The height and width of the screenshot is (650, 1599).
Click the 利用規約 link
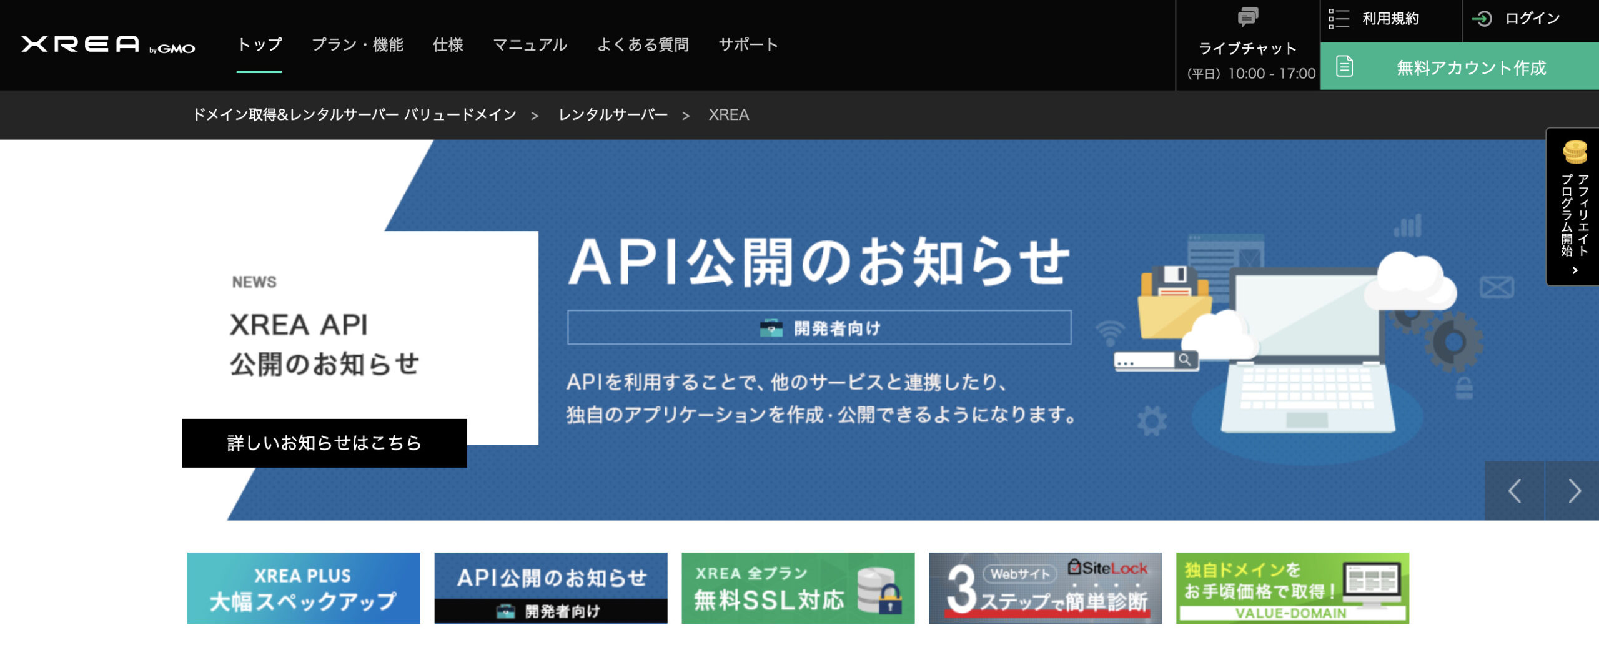(x=1390, y=19)
